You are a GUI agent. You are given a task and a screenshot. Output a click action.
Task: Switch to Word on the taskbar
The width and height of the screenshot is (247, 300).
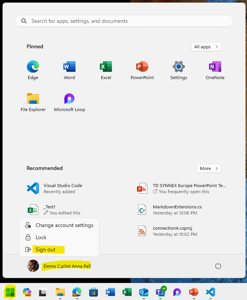110,292
